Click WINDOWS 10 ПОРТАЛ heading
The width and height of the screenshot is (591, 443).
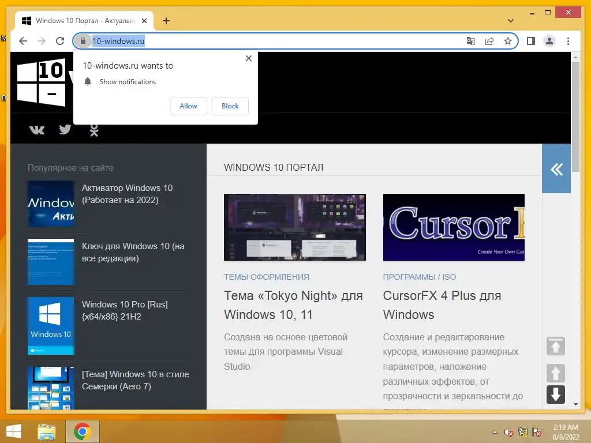point(273,167)
